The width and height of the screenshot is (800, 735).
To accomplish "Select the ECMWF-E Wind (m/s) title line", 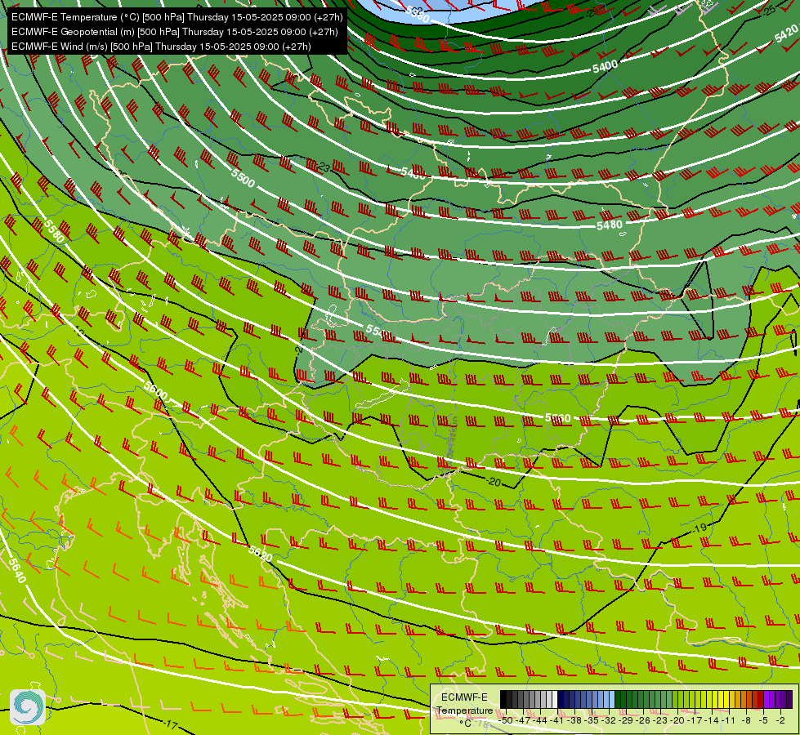I will (x=161, y=47).
